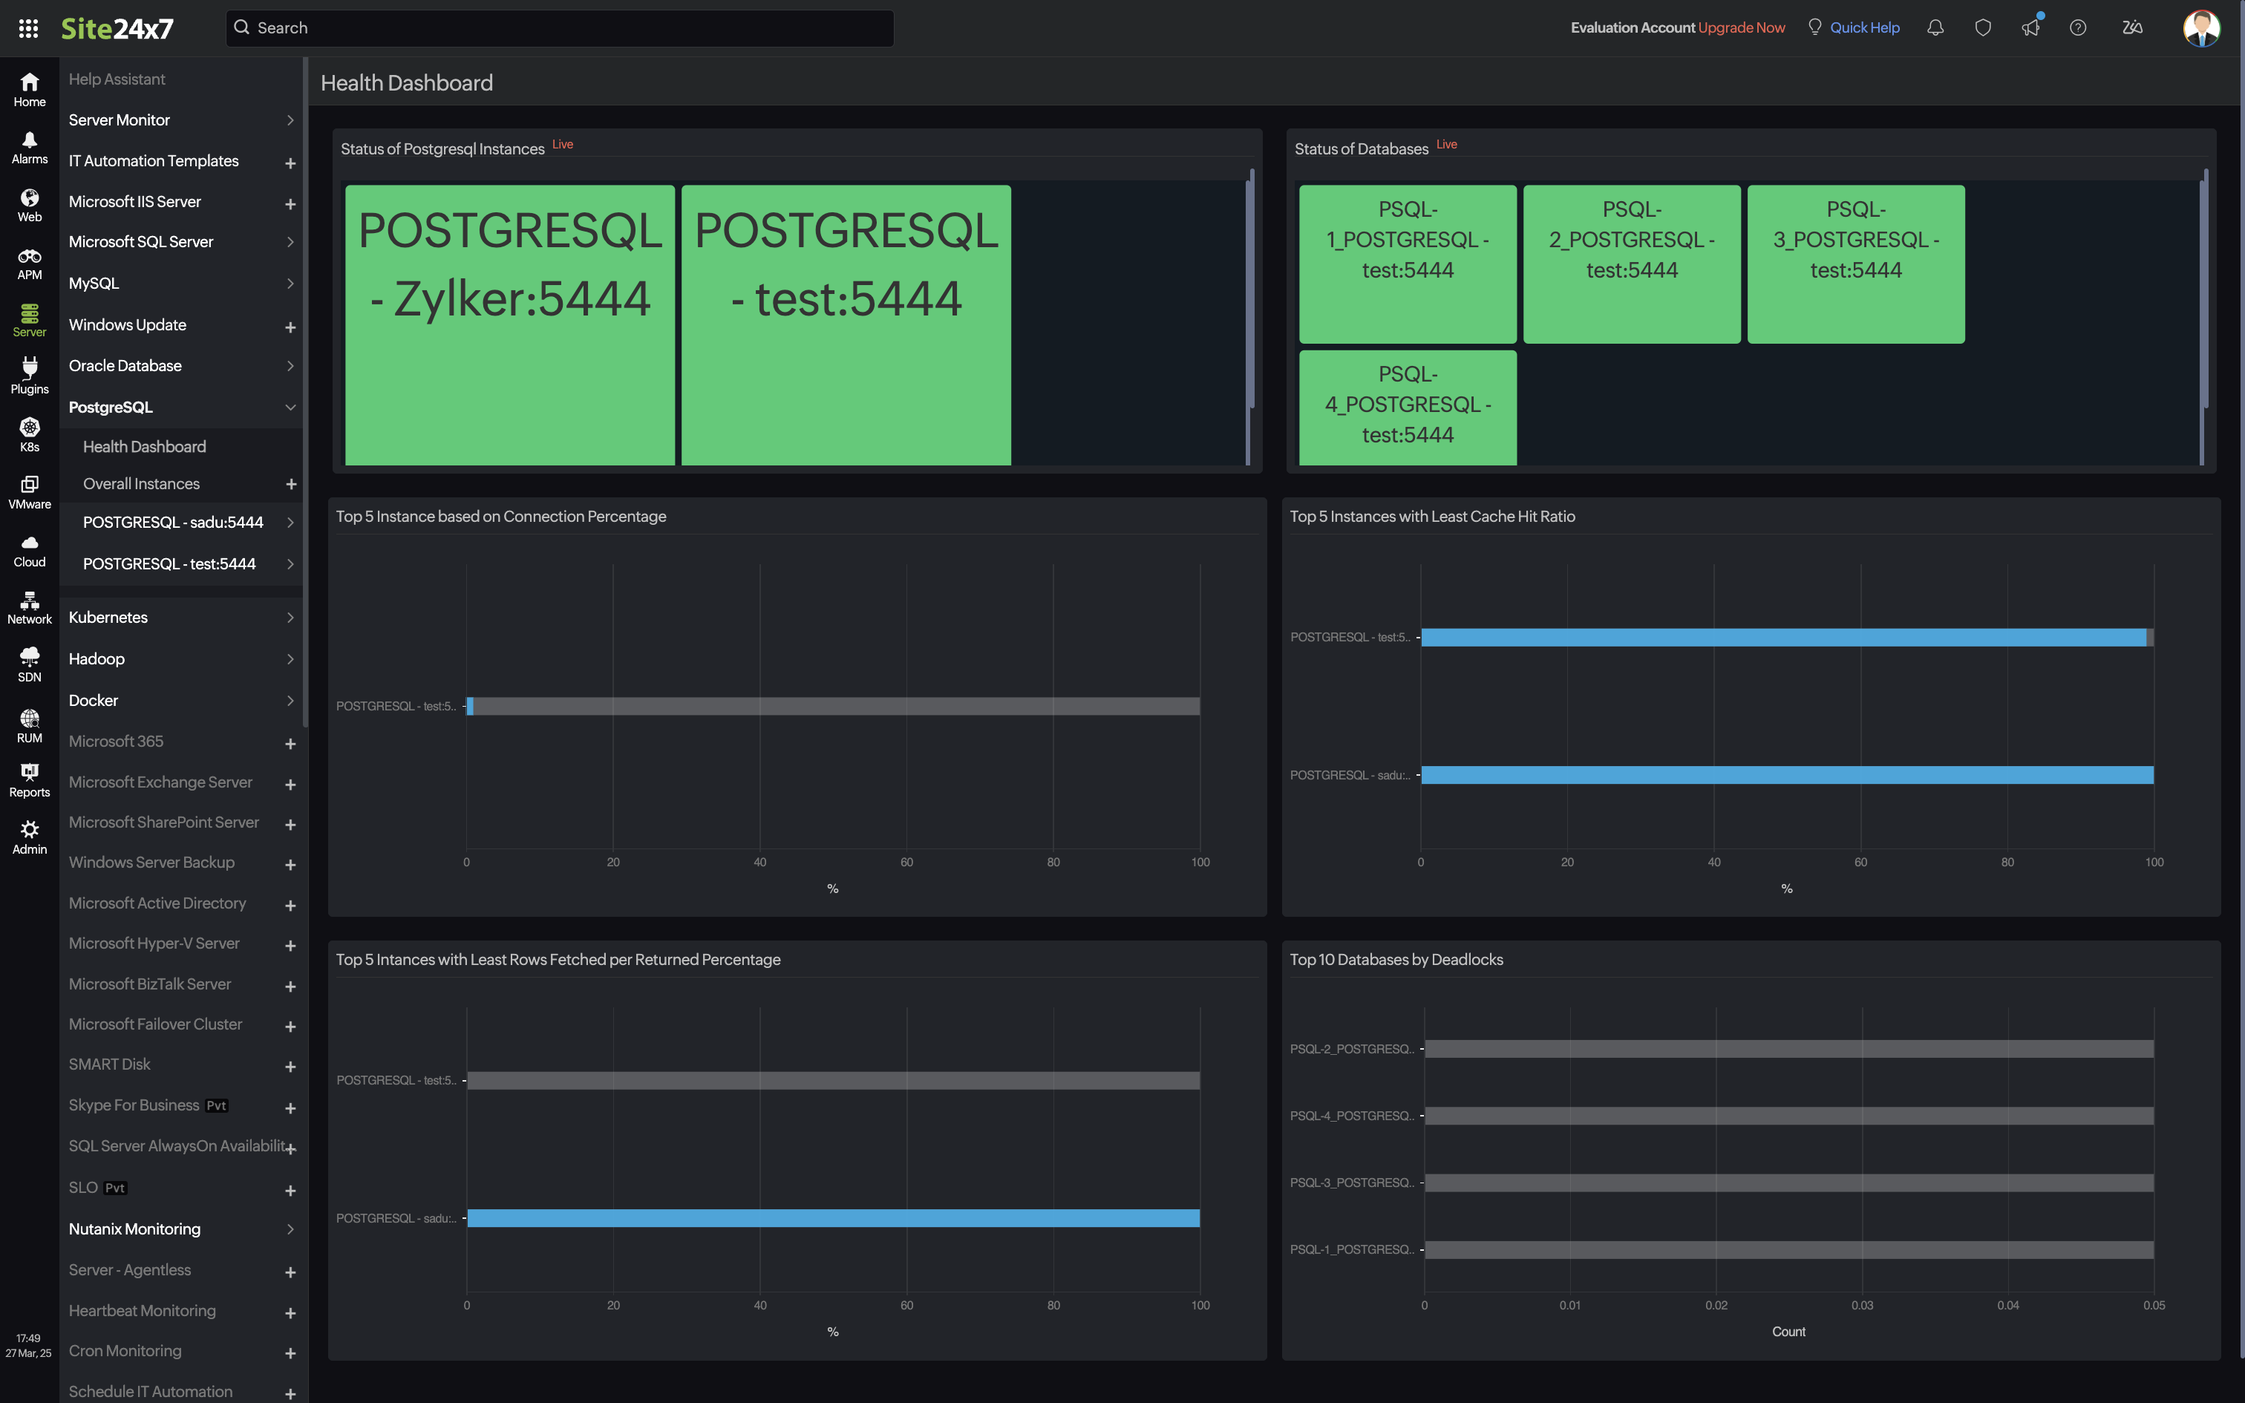Open the Reports section
Screen dimensions: 2245x1403
coord(29,779)
